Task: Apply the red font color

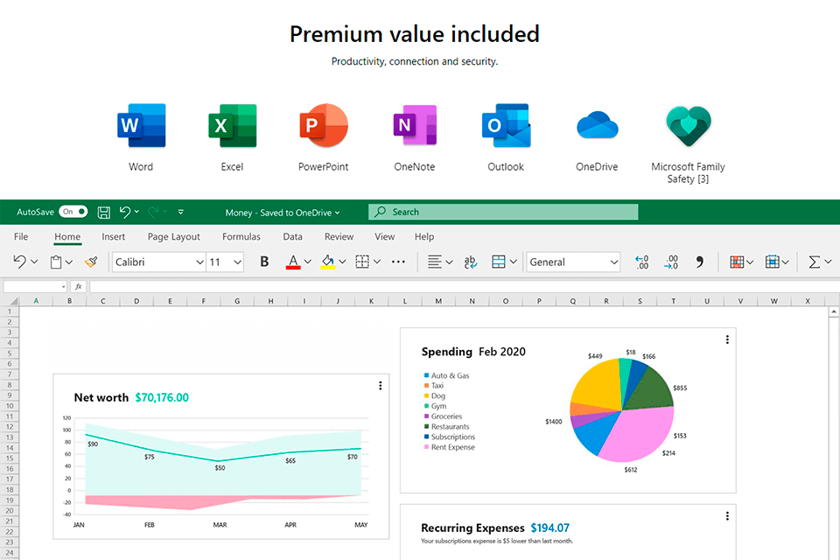Action: 293,262
